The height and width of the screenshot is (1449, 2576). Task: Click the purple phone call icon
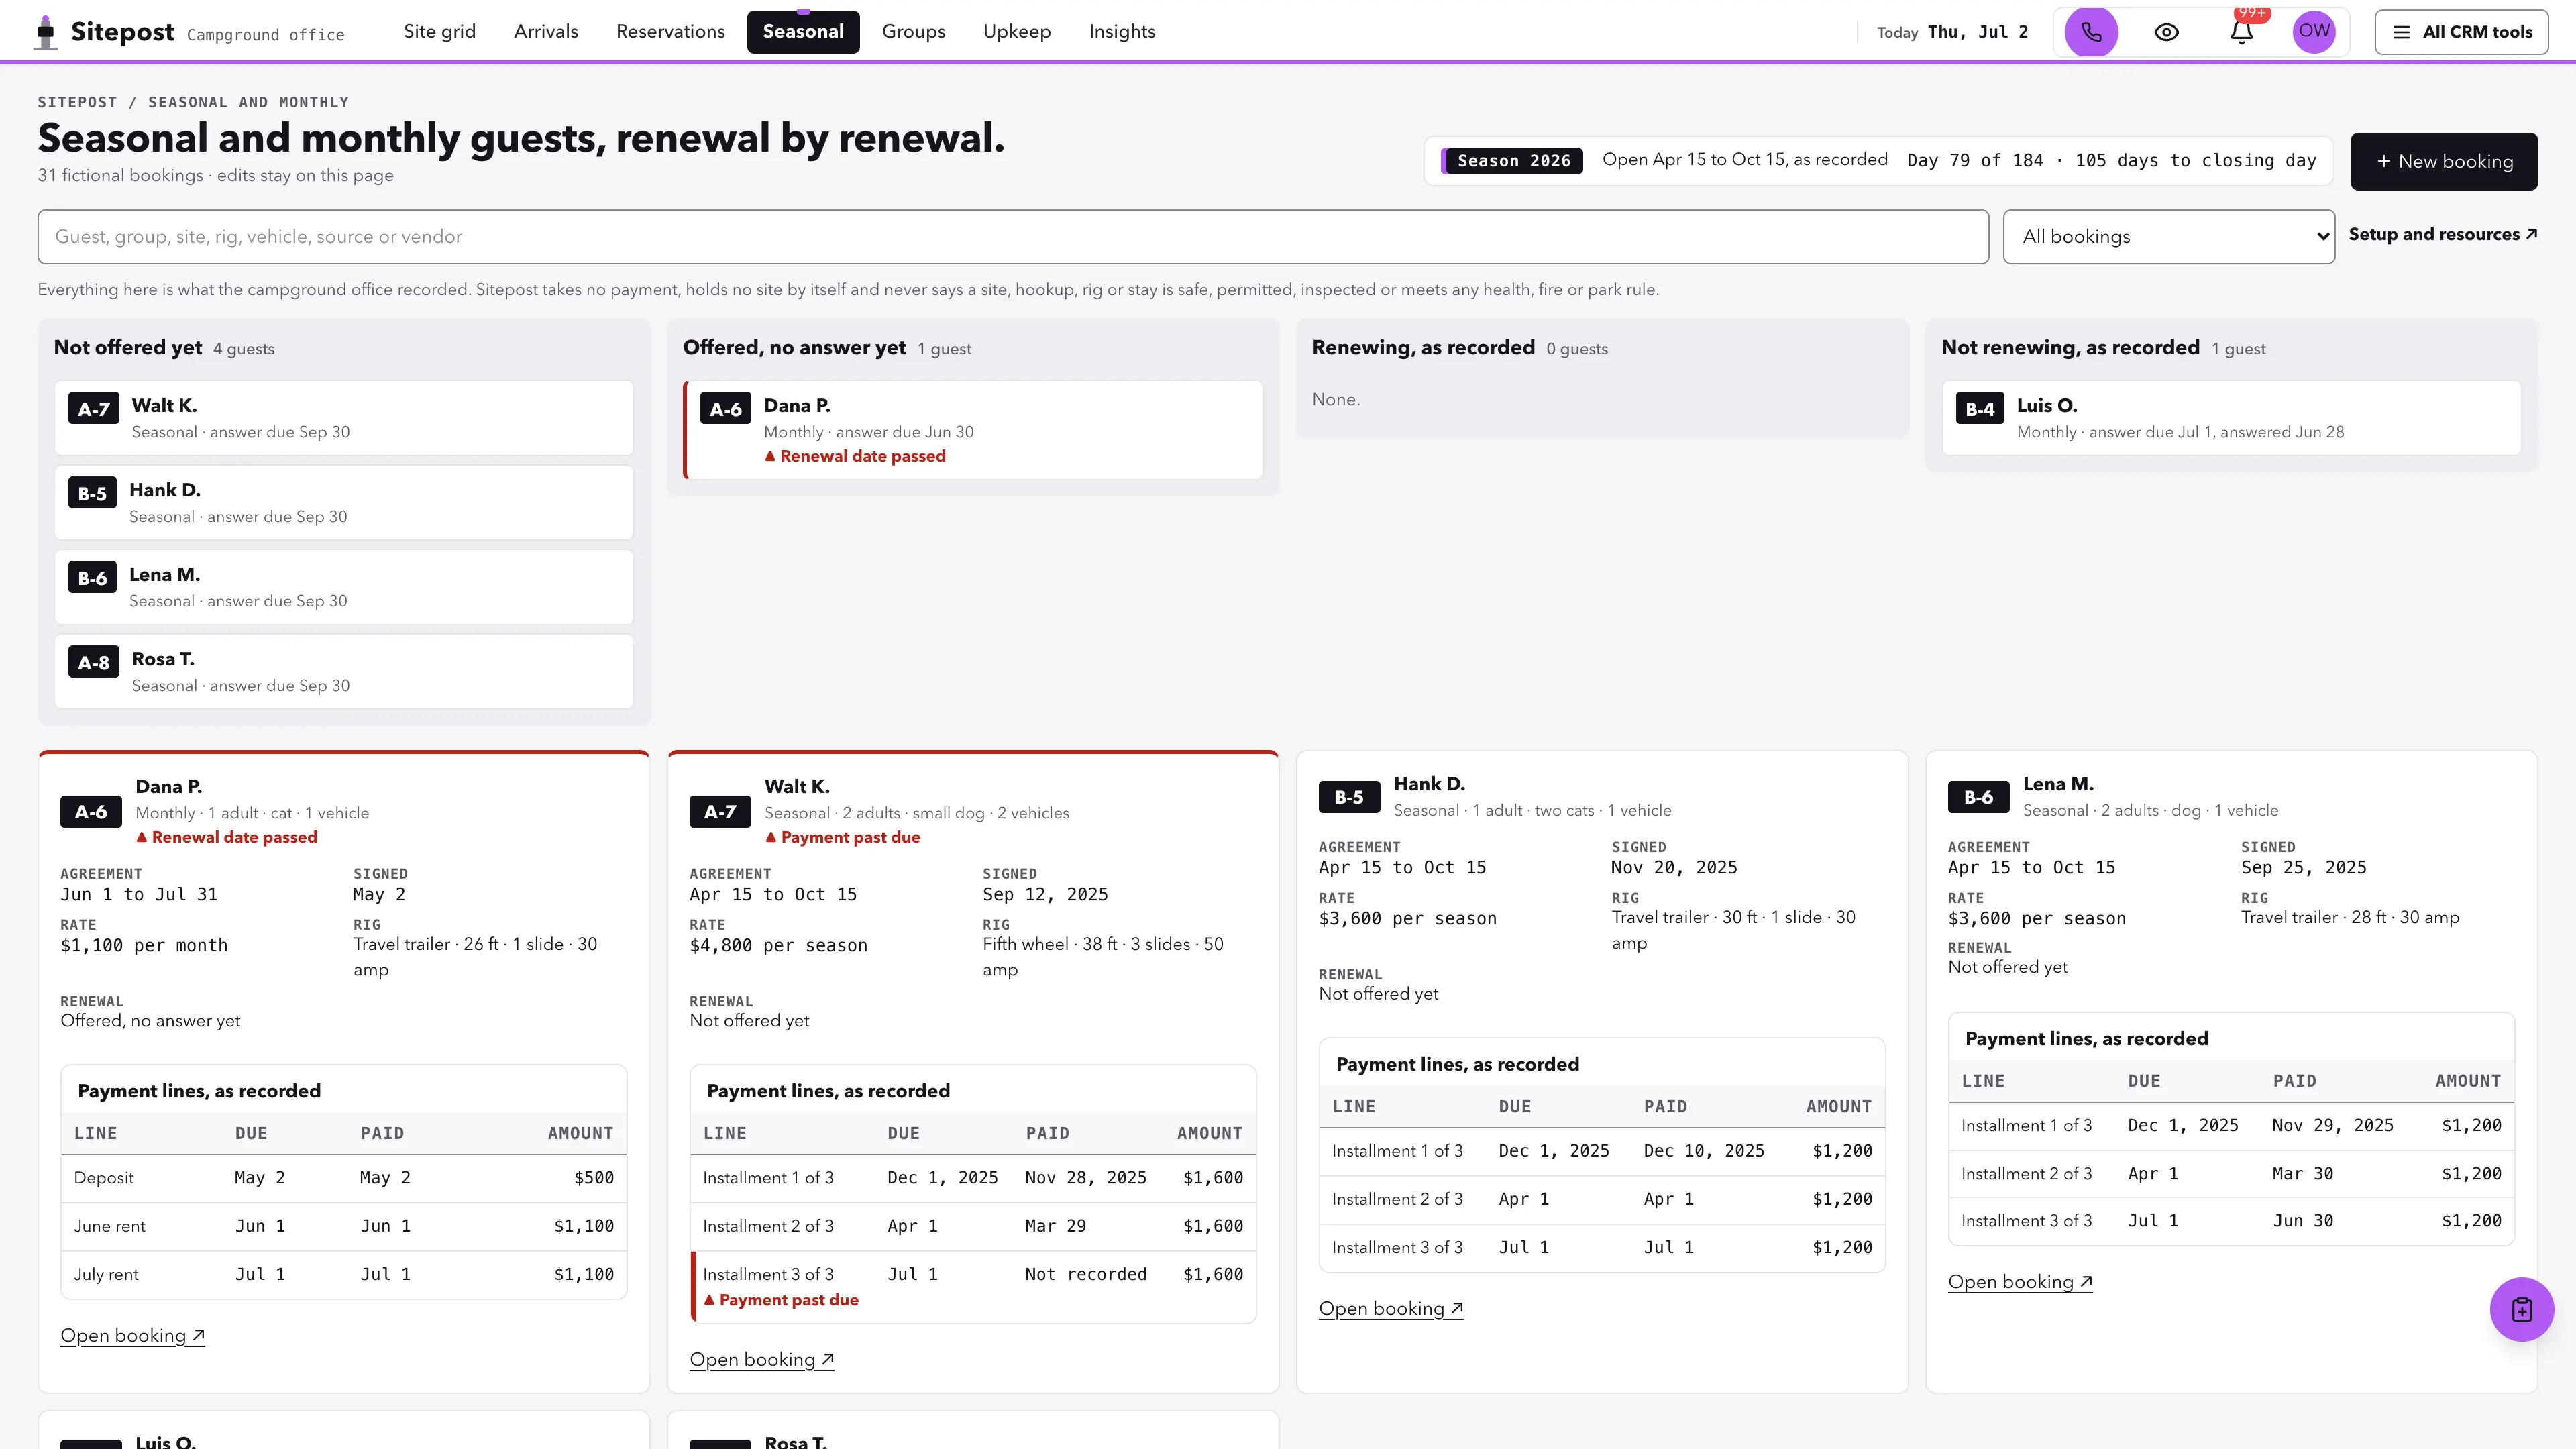coord(2091,32)
